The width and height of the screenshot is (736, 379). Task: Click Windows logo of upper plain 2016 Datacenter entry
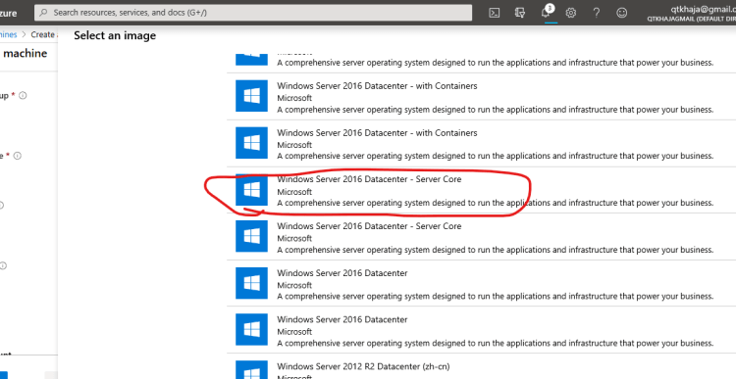[251, 283]
